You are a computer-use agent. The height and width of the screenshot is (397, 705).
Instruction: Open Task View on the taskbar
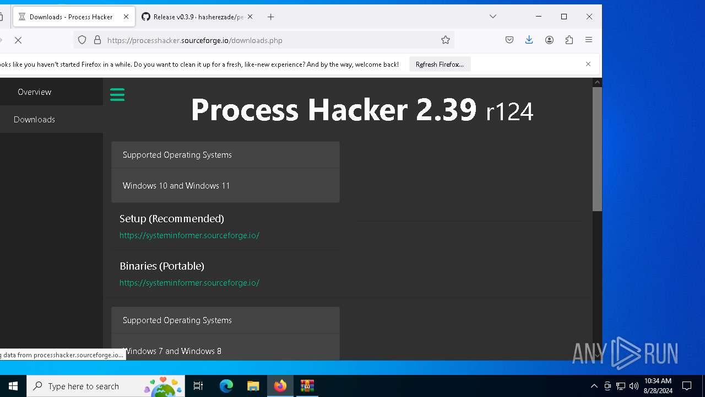pos(198,386)
